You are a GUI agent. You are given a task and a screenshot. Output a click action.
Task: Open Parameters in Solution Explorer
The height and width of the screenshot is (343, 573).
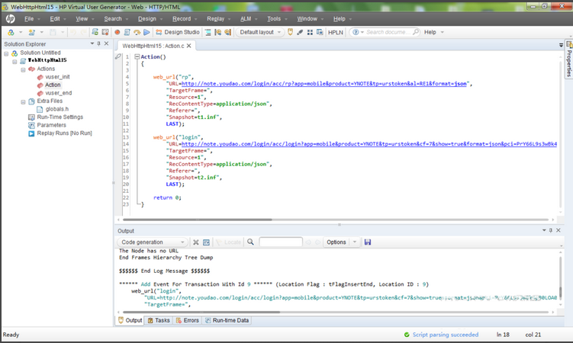52,125
